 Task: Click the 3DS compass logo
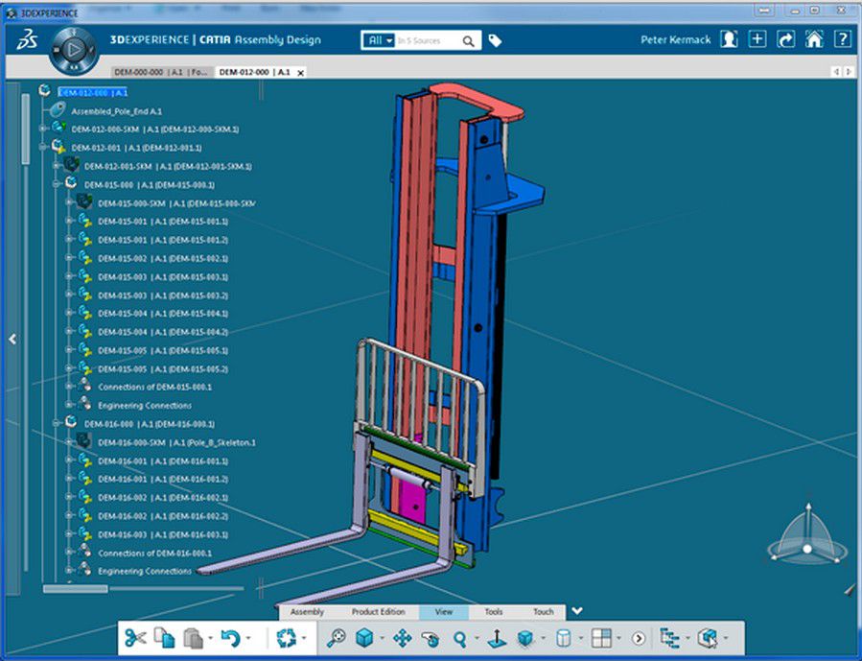[x=27, y=39]
